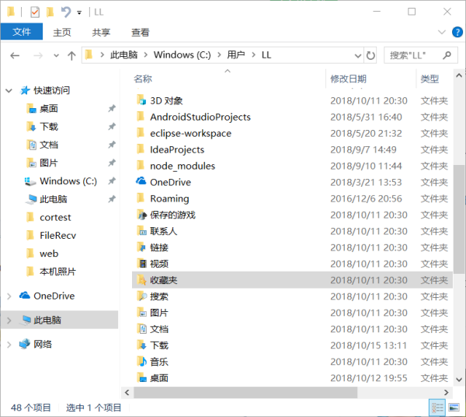Select the 桌面 folder icon in file list

141,378
